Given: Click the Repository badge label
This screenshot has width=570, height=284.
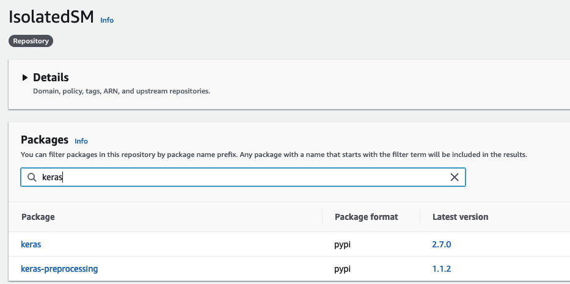Looking at the screenshot, I should point(31,41).
